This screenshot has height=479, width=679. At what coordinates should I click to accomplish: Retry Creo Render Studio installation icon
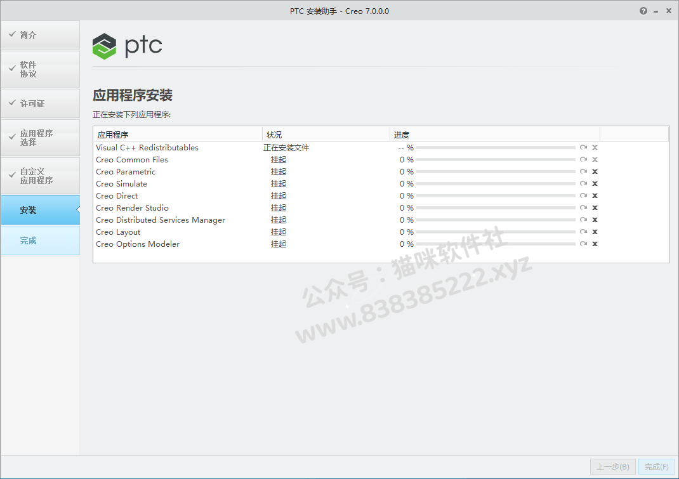[583, 208]
